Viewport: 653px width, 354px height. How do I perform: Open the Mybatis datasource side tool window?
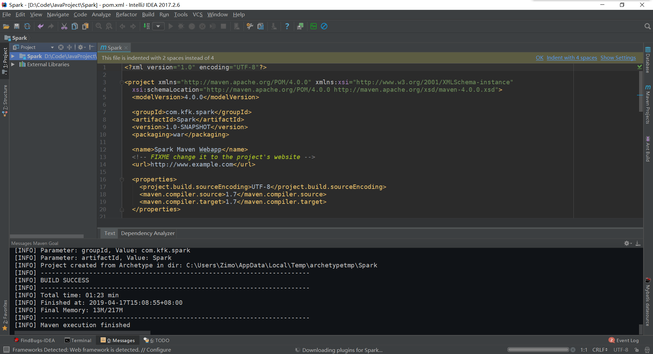pyautogui.click(x=648, y=302)
